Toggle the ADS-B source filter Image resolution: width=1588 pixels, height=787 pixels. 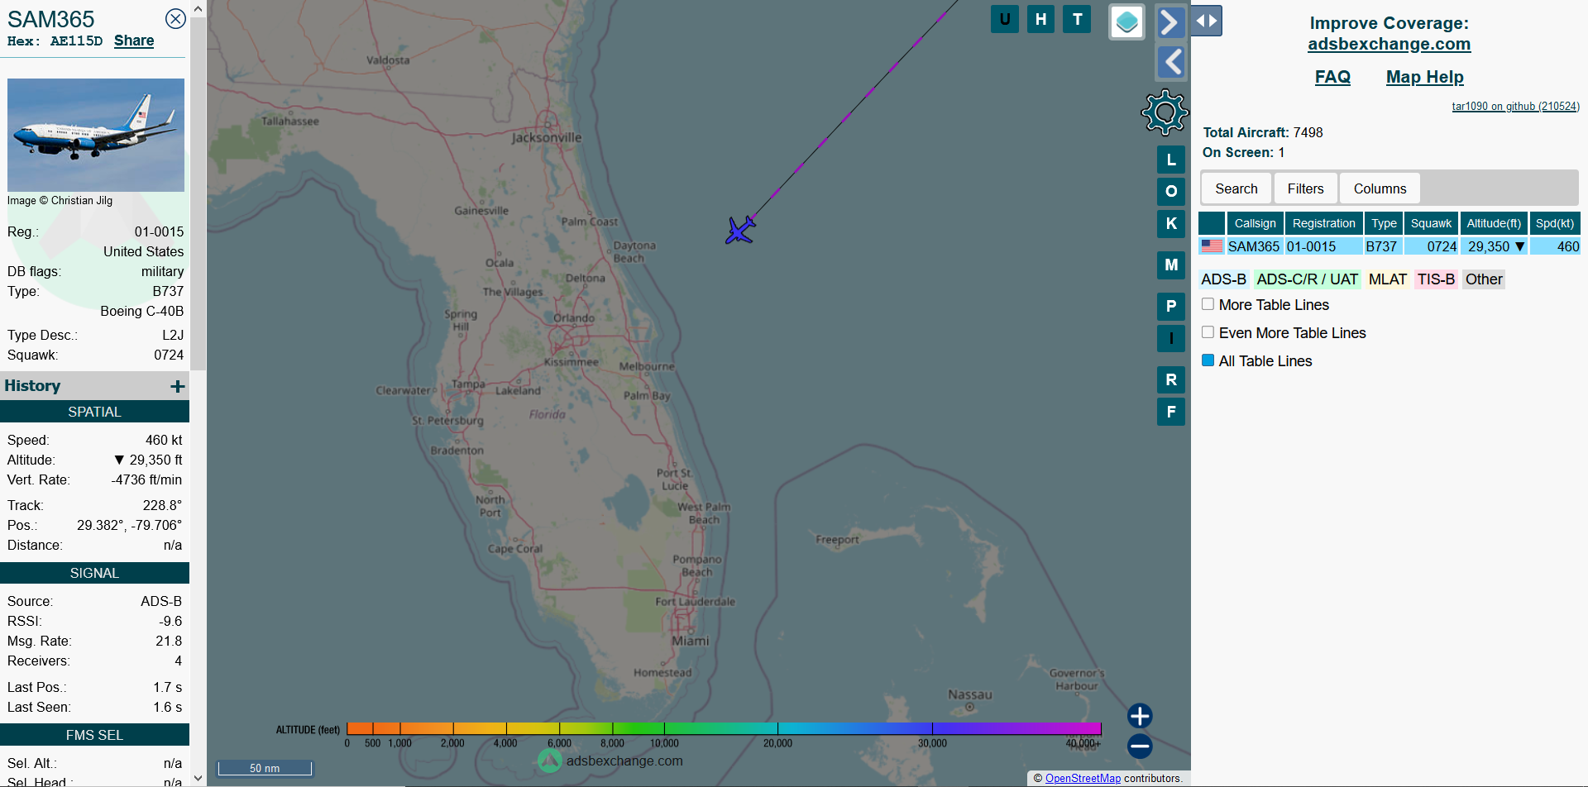1223,279
